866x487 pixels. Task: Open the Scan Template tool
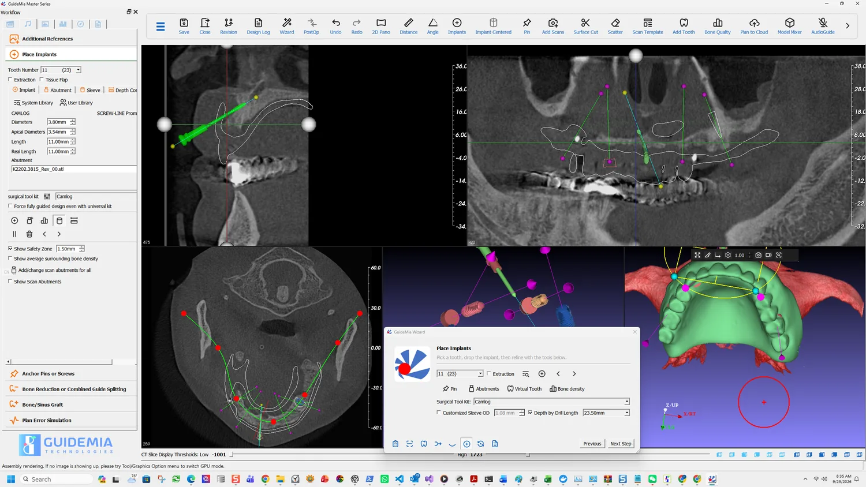[x=648, y=26]
